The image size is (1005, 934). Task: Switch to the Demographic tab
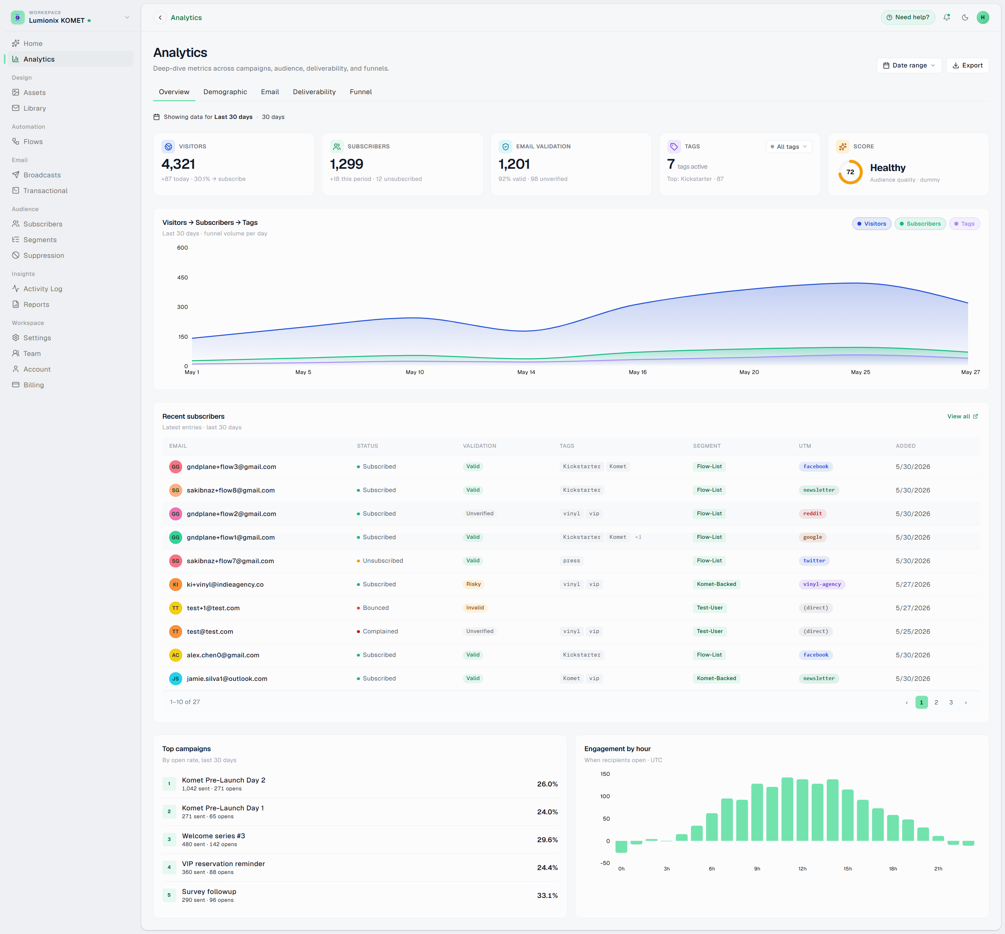[225, 92]
